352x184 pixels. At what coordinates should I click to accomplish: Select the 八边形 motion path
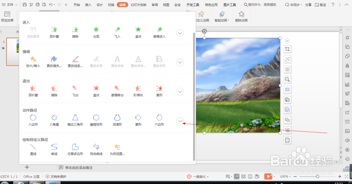[x=33, y=121]
